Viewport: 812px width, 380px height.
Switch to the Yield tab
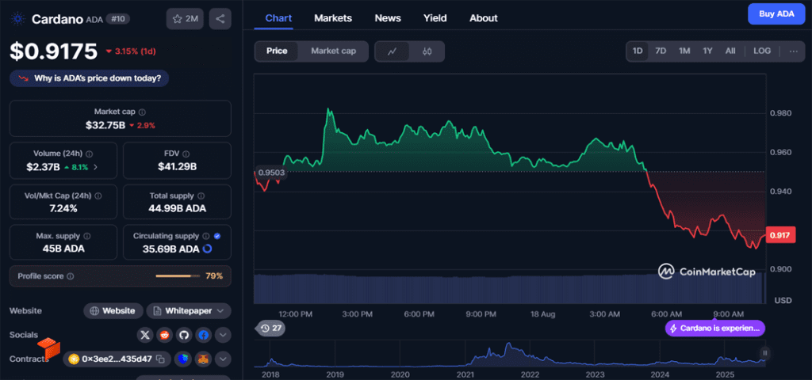(435, 18)
